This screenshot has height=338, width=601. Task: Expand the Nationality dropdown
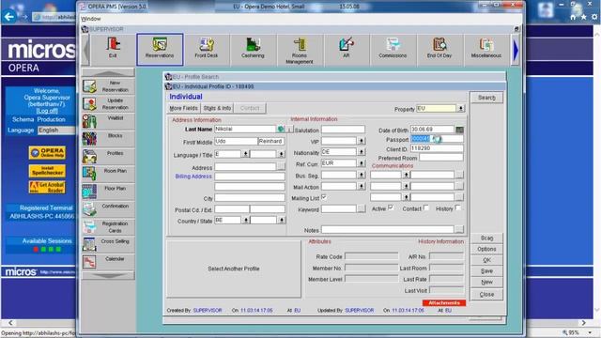click(x=361, y=152)
